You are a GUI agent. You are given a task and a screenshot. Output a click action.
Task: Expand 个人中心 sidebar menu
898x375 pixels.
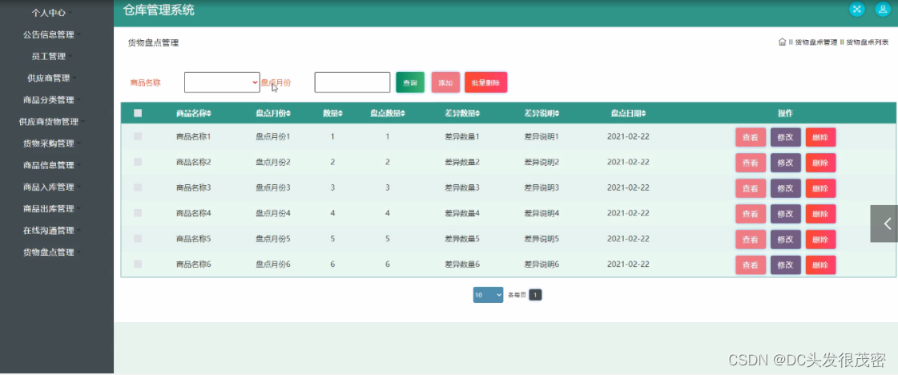pos(49,13)
